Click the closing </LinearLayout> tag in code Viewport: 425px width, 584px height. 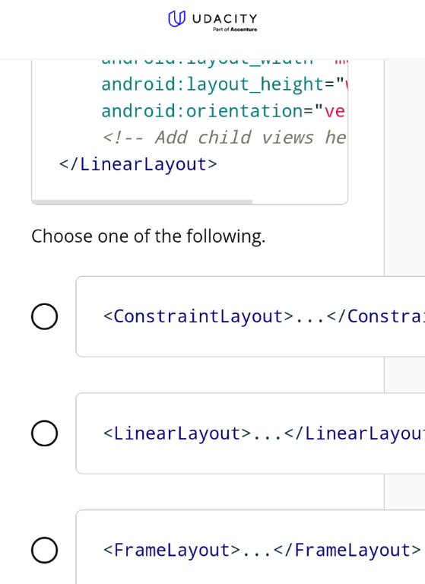(x=138, y=164)
